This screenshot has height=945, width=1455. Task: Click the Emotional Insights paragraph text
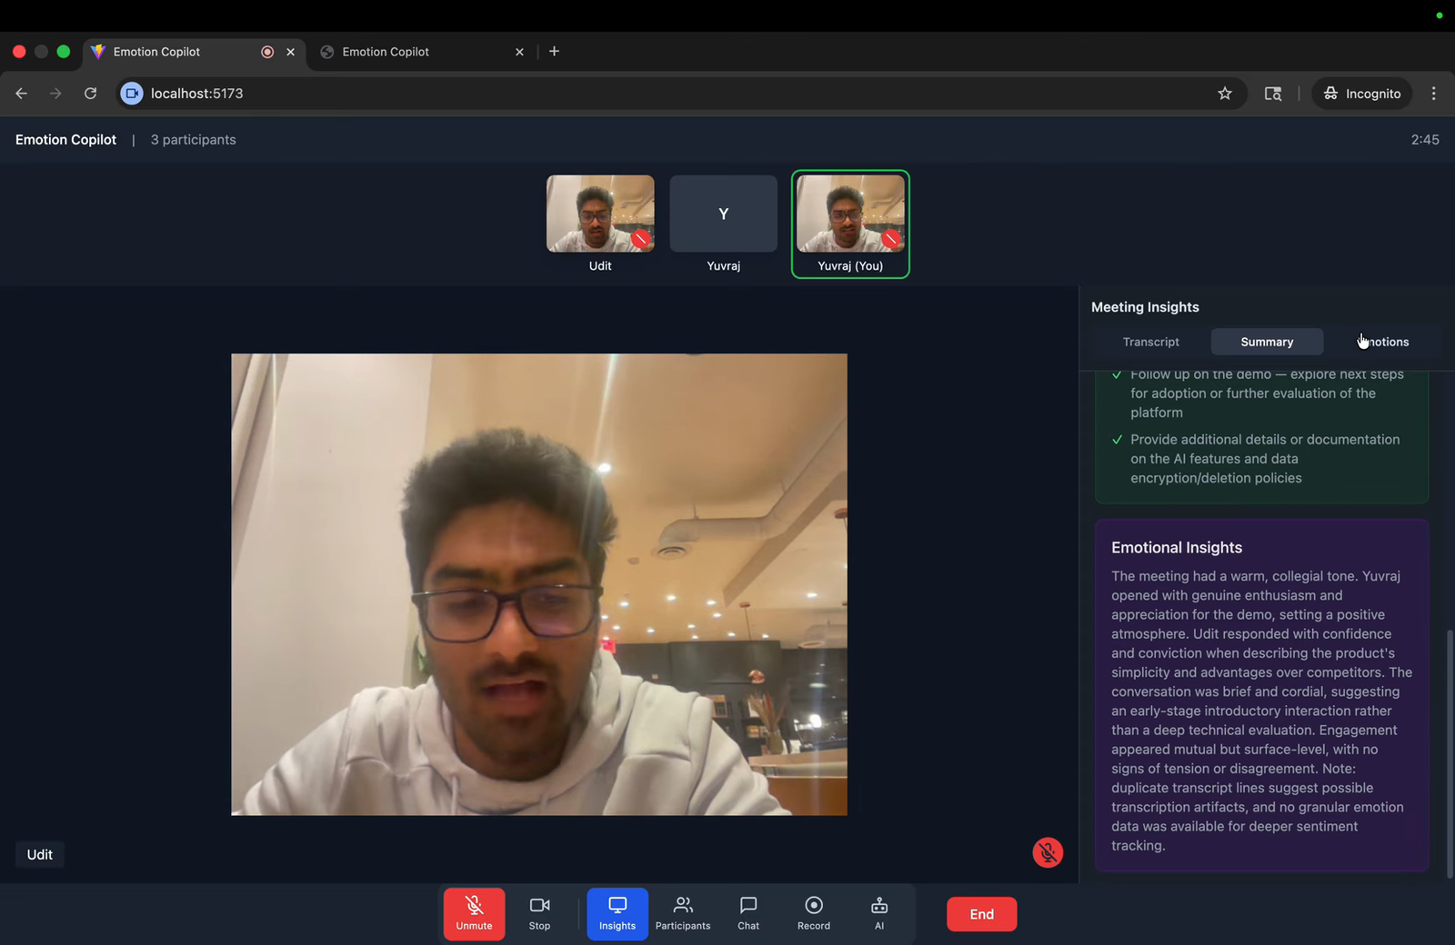click(x=1262, y=711)
